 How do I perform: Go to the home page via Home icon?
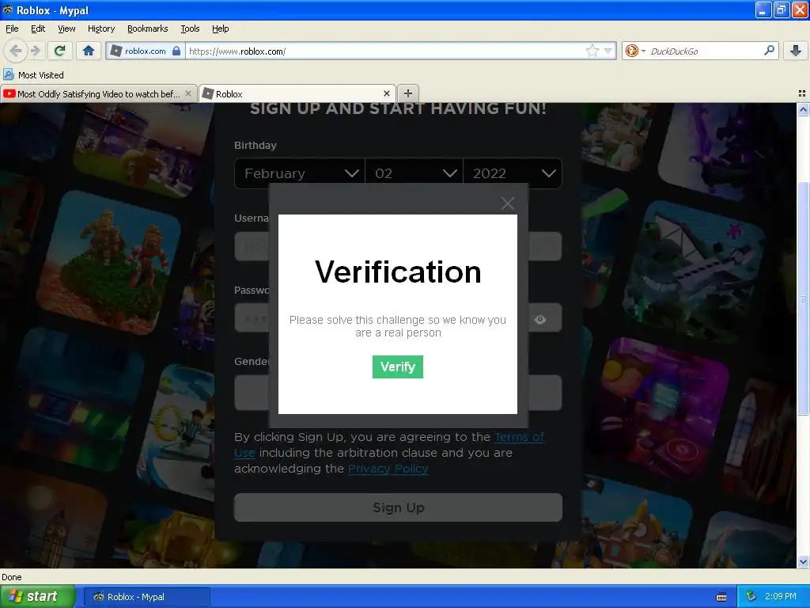89,51
